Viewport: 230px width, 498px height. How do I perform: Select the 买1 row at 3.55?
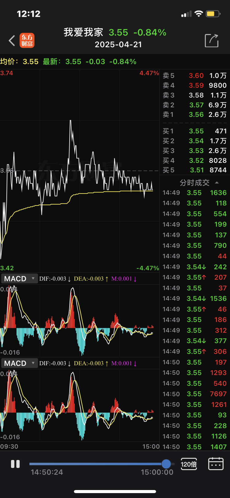195,131
